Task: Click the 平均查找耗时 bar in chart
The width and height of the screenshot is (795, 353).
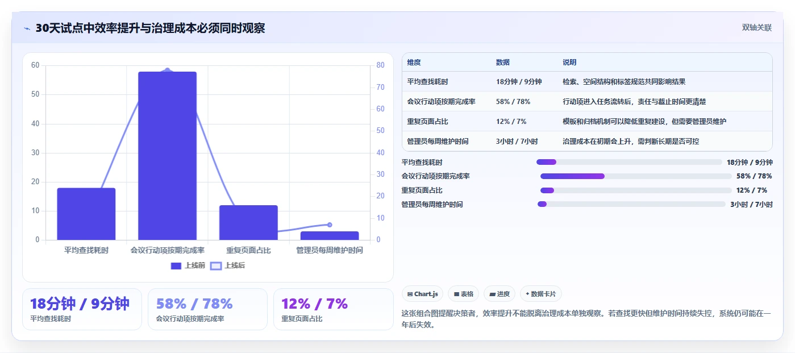Action: (86, 214)
